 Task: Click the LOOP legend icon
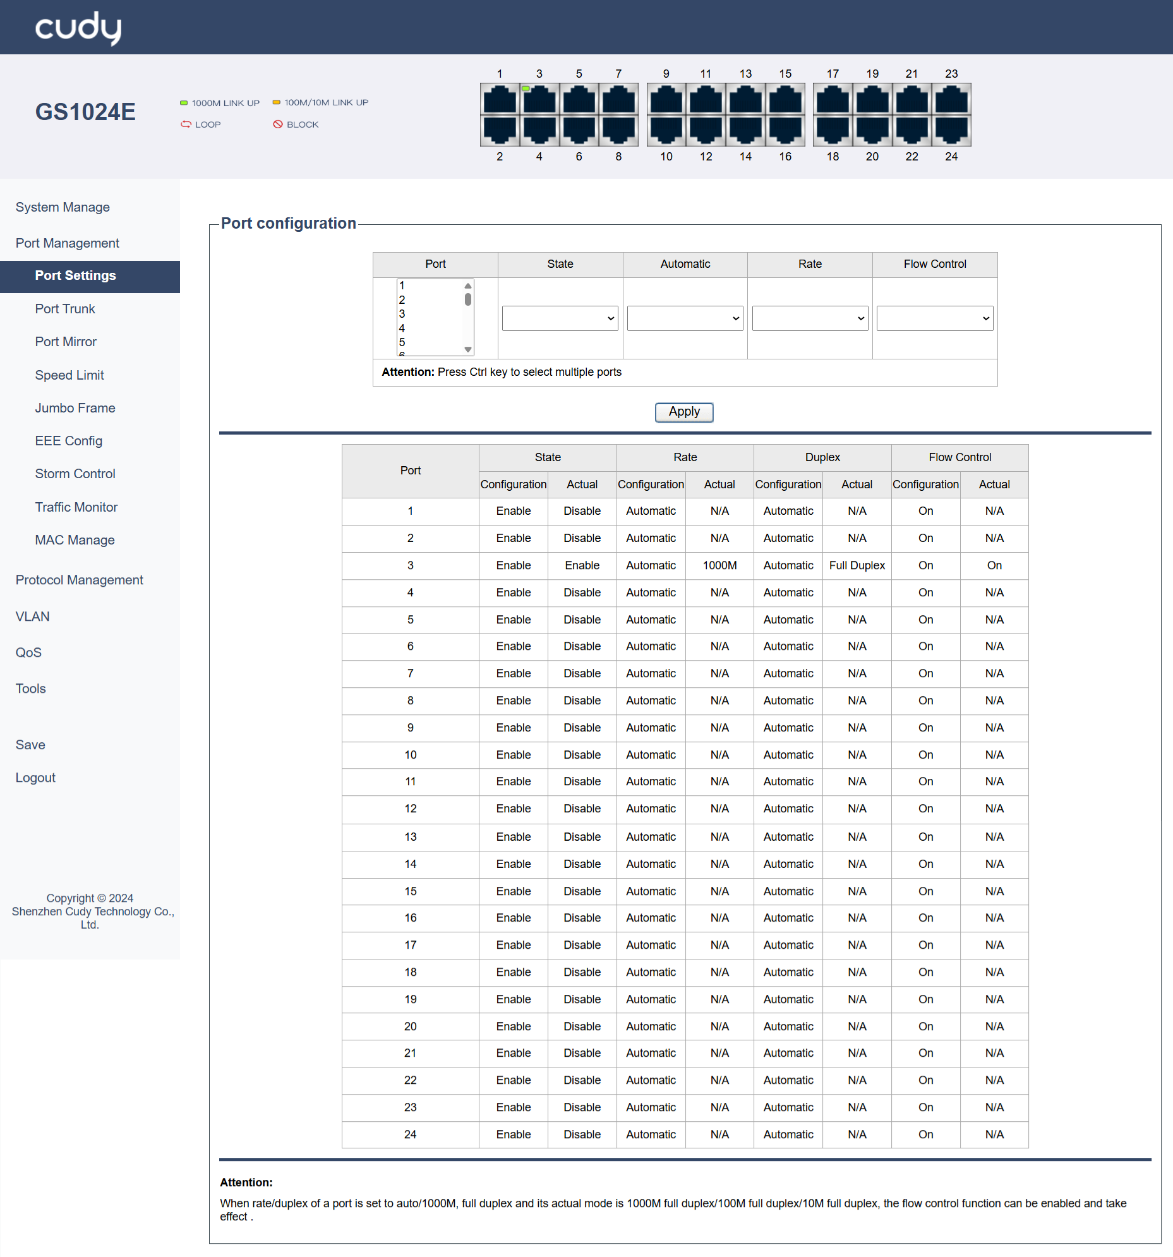tap(186, 124)
